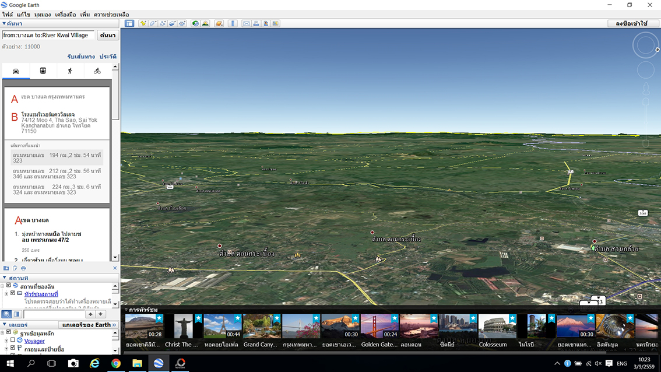Click the places search magnifier icon
The width and height of the screenshot is (661, 372).
6,314
